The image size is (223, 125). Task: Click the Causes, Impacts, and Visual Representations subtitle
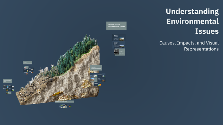point(189,46)
